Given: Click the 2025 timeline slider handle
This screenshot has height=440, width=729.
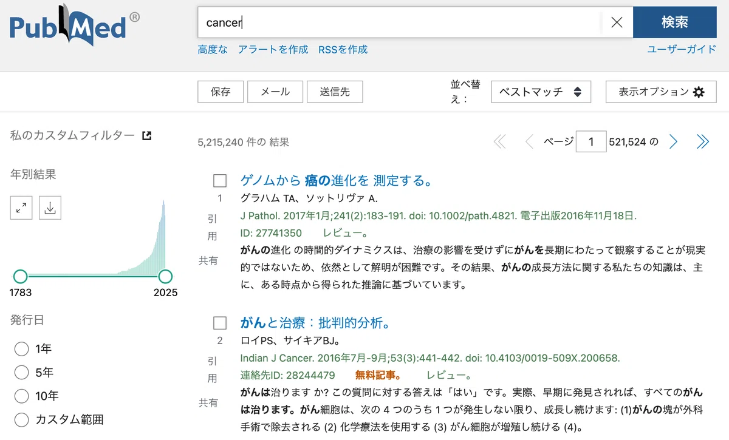Looking at the screenshot, I should click(165, 277).
